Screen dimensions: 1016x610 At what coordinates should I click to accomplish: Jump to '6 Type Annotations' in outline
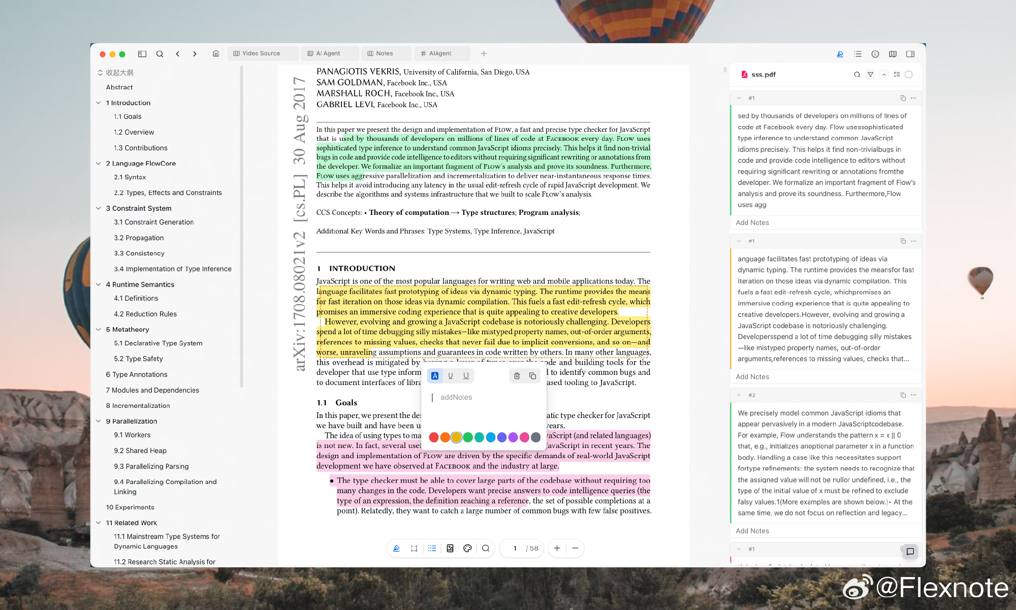coord(137,375)
